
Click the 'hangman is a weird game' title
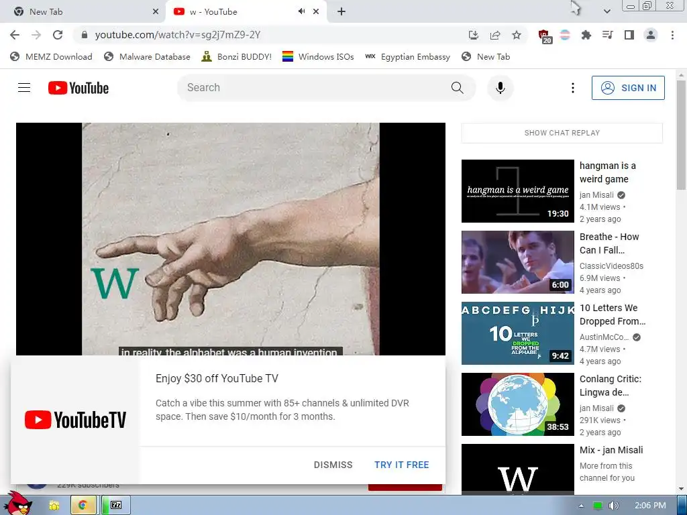click(x=607, y=172)
